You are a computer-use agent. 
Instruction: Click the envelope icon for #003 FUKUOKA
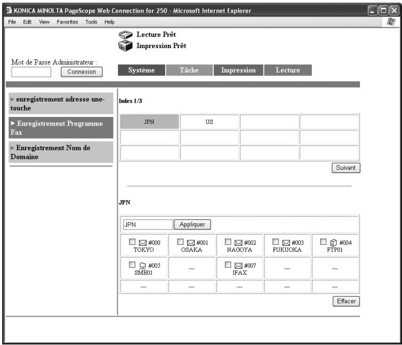pos(286,242)
